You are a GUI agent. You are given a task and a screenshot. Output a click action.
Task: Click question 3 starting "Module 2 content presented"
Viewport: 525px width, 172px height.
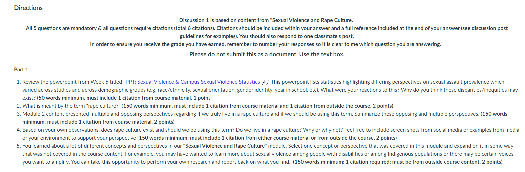(x=265, y=118)
